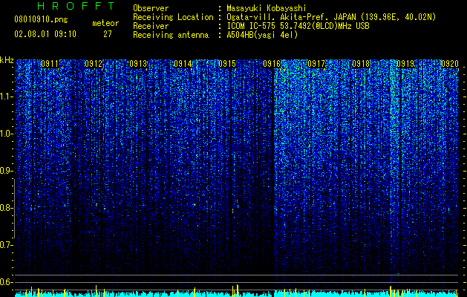This screenshot has height=297, width=467.
Task: Click the meteor count label
Action: click(105, 23)
